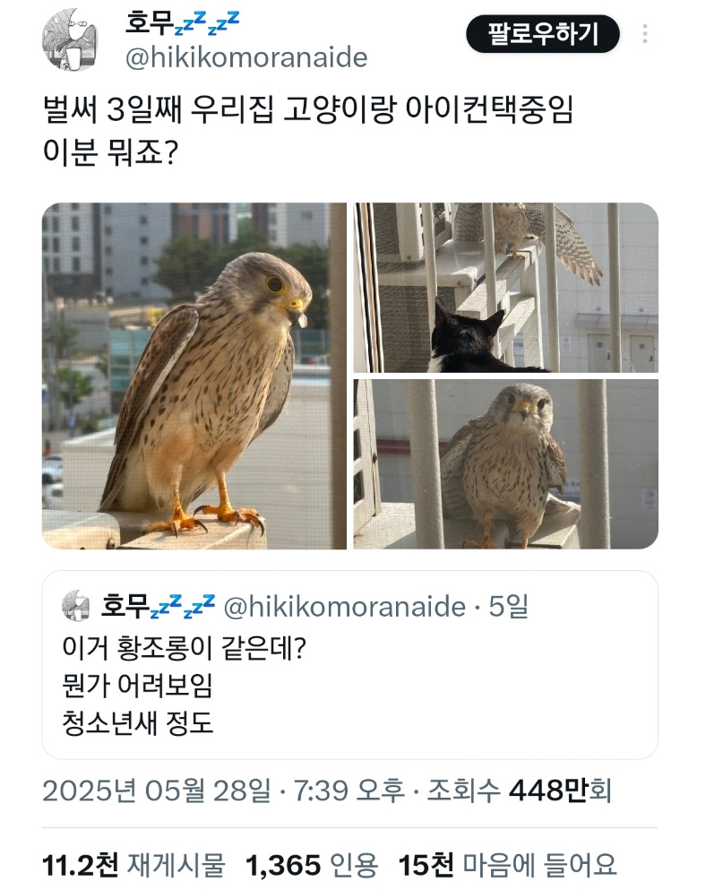This screenshot has width=723, height=890.
Task: Click the quoted tweet's @hikikomoranaide handle
Action: (x=344, y=607)
